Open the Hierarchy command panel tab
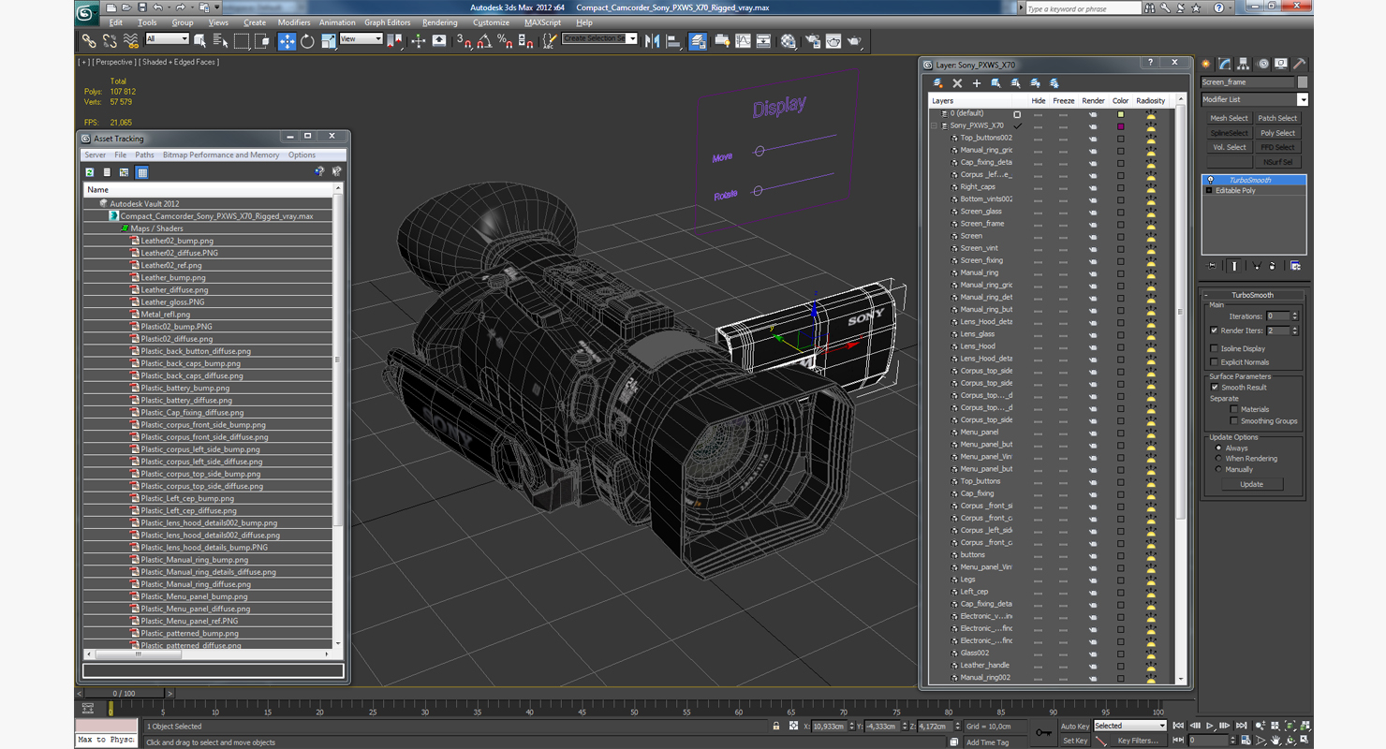This screenshot has height=749, width=1386. click(1244, 65)
